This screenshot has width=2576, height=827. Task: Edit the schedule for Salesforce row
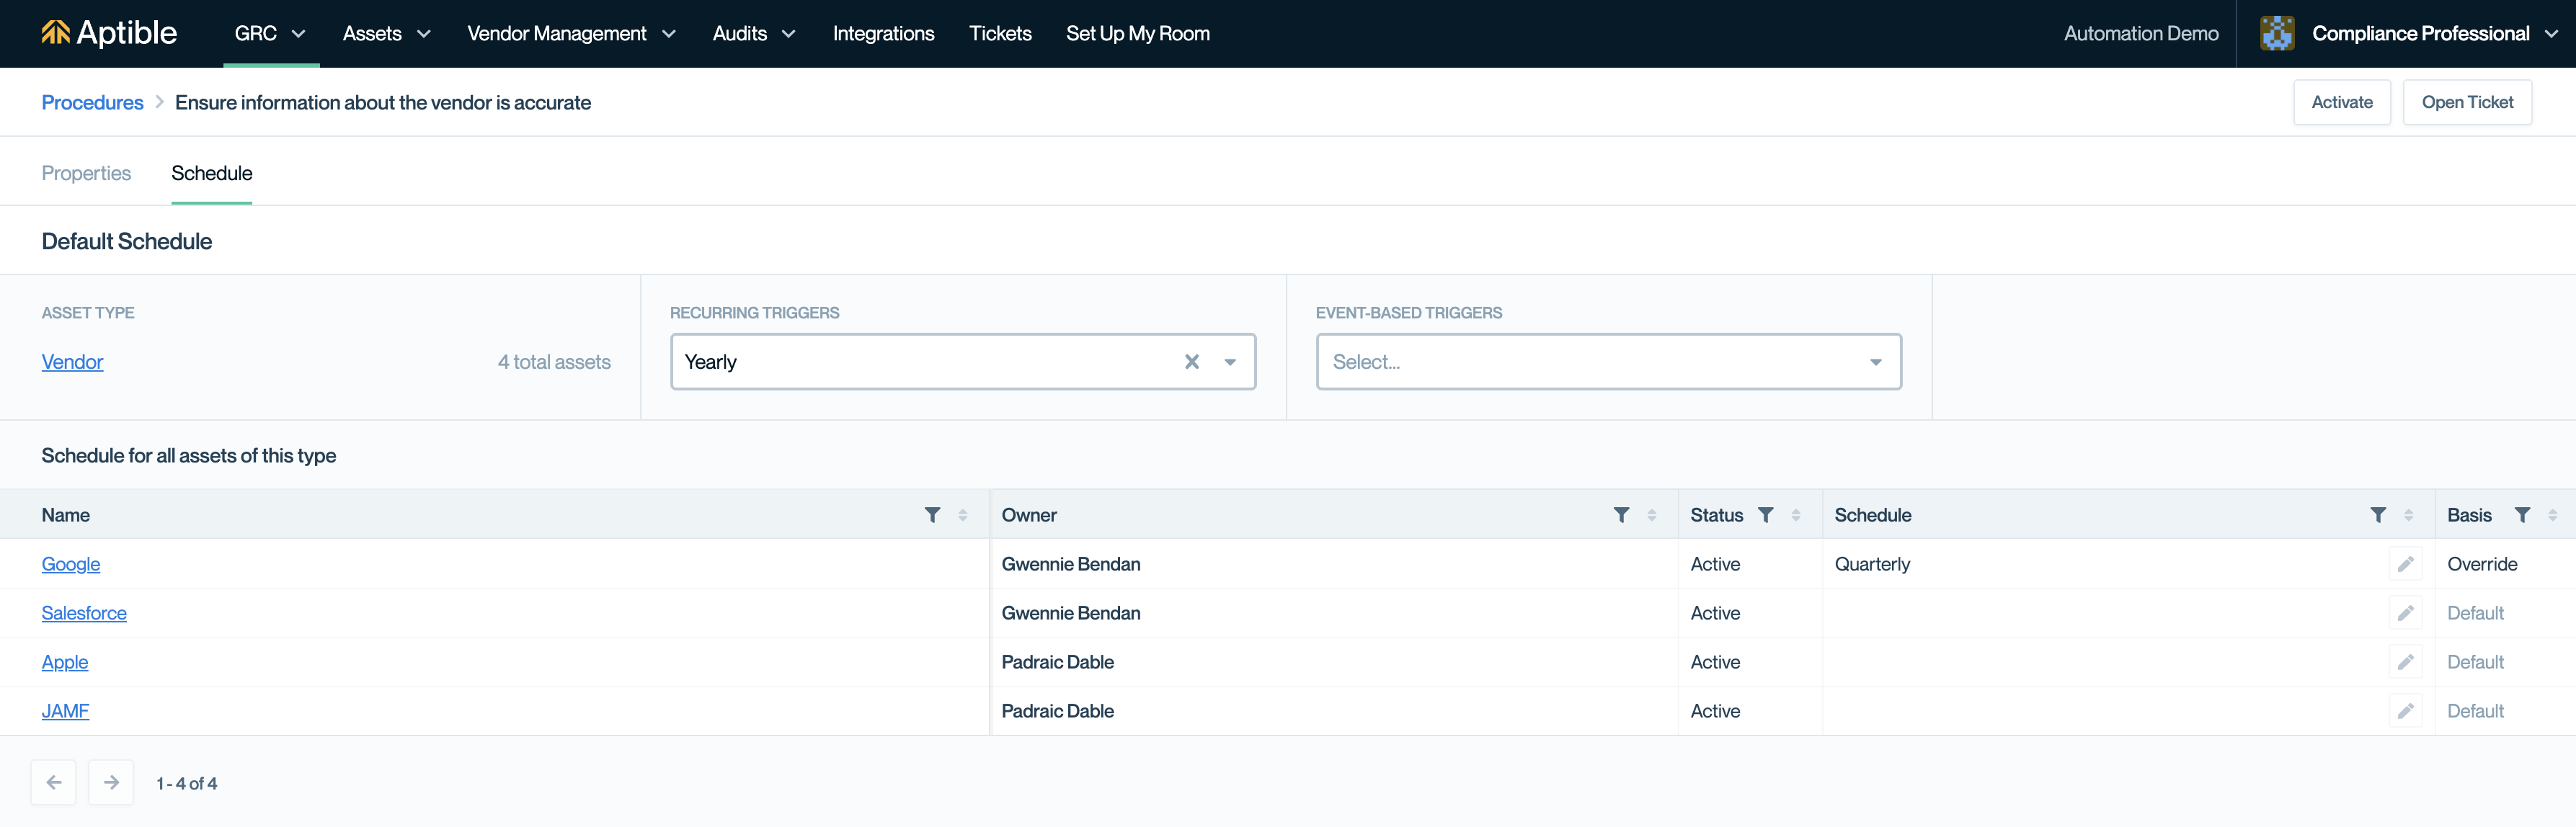[2405, 613]
